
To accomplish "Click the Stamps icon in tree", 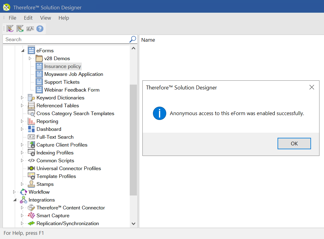I will (31, 184).
